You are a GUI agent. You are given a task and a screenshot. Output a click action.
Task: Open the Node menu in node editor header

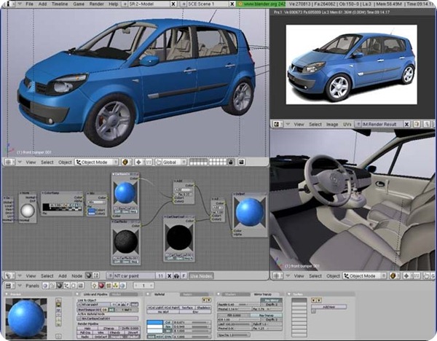pos(76,275)
